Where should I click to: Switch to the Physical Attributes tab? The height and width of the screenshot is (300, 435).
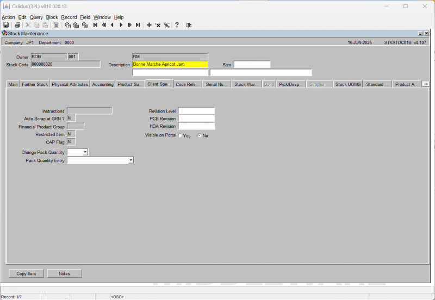(70, 84)
